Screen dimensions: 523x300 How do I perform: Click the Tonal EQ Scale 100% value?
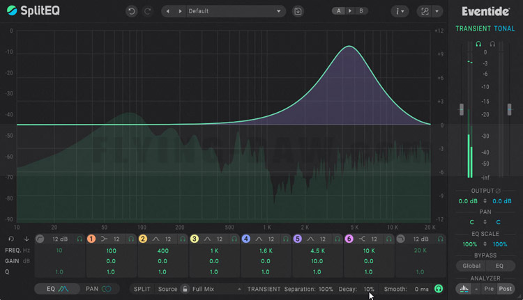click(x=500, y=244)
